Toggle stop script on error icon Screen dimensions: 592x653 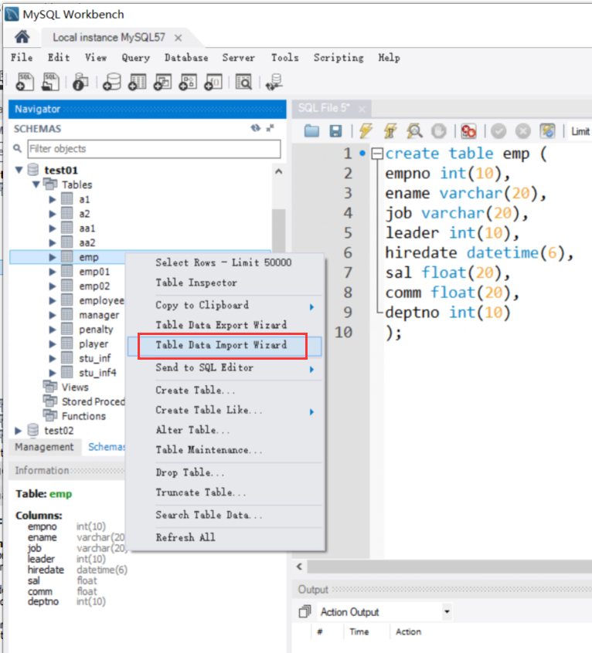[468, 131]
